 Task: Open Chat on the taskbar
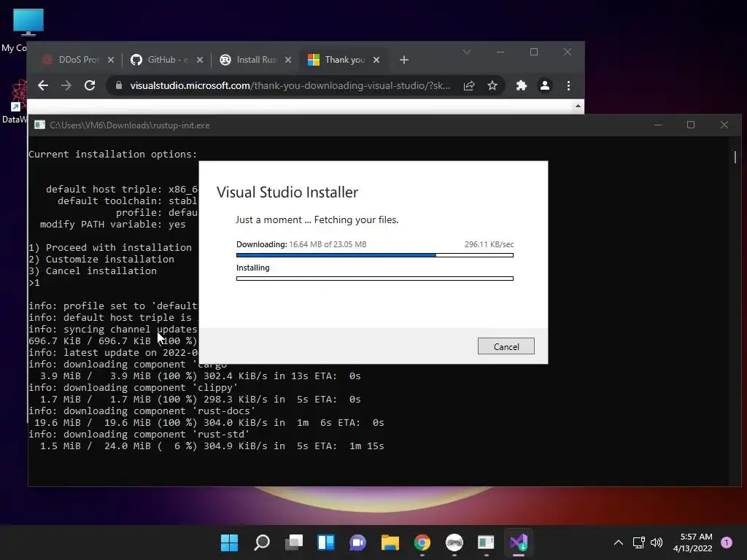click(x=357, y=542)
